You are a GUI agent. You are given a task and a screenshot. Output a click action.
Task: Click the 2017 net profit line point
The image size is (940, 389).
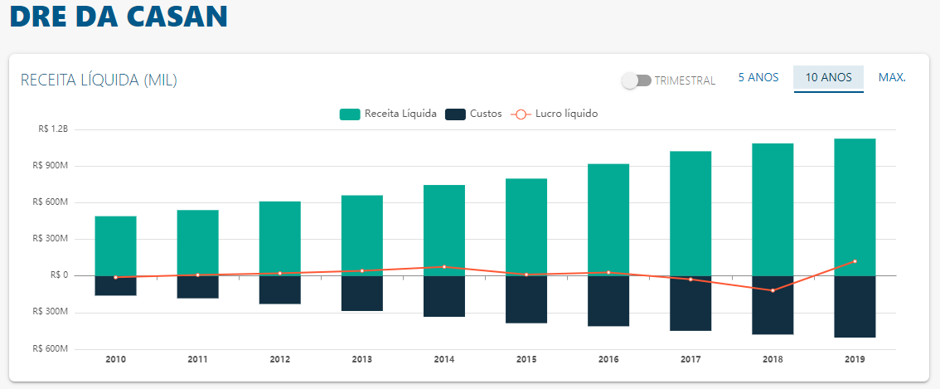click(690, 280)
